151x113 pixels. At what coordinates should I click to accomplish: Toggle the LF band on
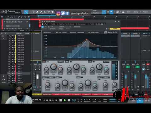pyautogui.click(x=48, y=62)
